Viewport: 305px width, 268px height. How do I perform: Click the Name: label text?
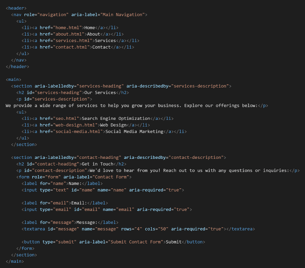pyautogui.click(x=75, y=183)
